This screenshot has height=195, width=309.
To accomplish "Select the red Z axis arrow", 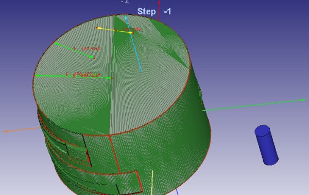I will pos(159,10).
